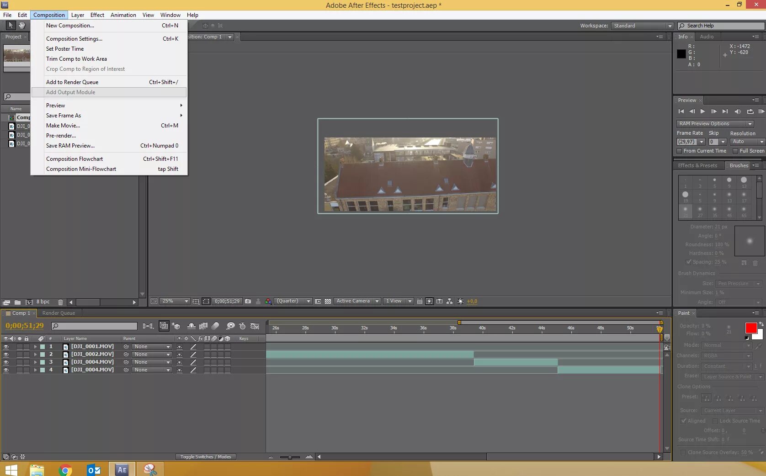Click the reset exposure icon
This screenshot has width=766, height=476.
[461, 301]
